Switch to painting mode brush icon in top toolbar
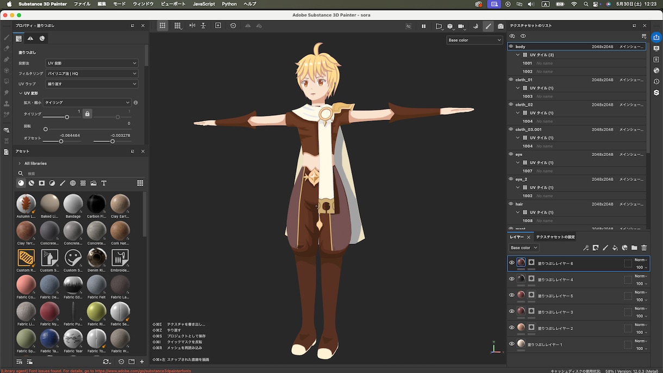The width and height of the screenshot is (663, 373). (x=488, y=26)
